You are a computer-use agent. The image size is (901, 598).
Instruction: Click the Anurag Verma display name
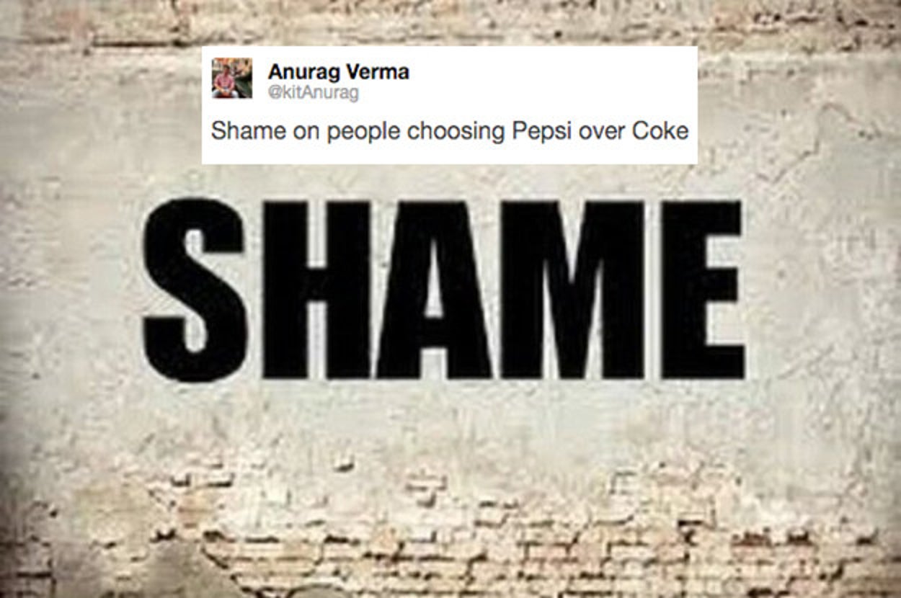338,72
